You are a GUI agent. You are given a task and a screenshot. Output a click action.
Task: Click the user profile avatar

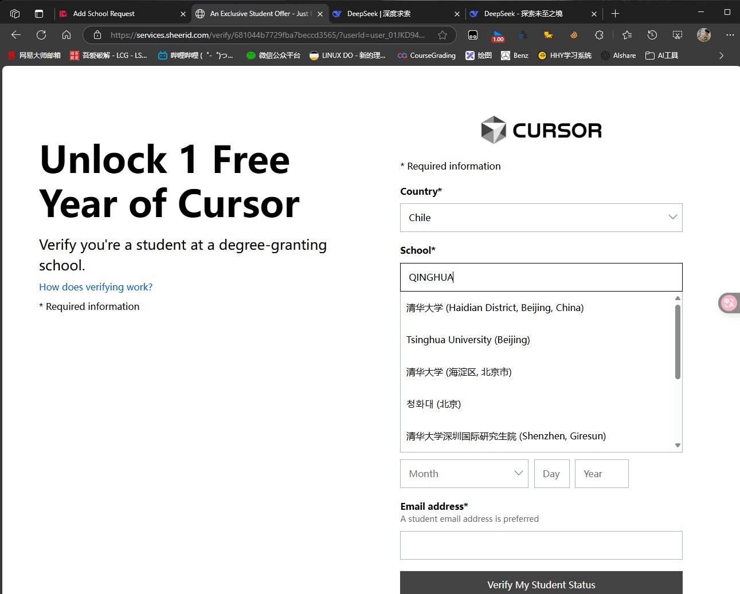point(704,35)
